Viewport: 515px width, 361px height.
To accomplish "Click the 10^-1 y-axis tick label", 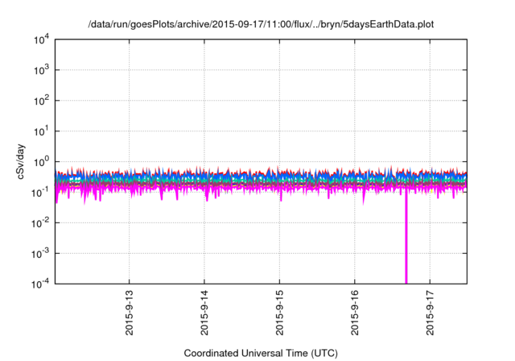I will (40, 193).
